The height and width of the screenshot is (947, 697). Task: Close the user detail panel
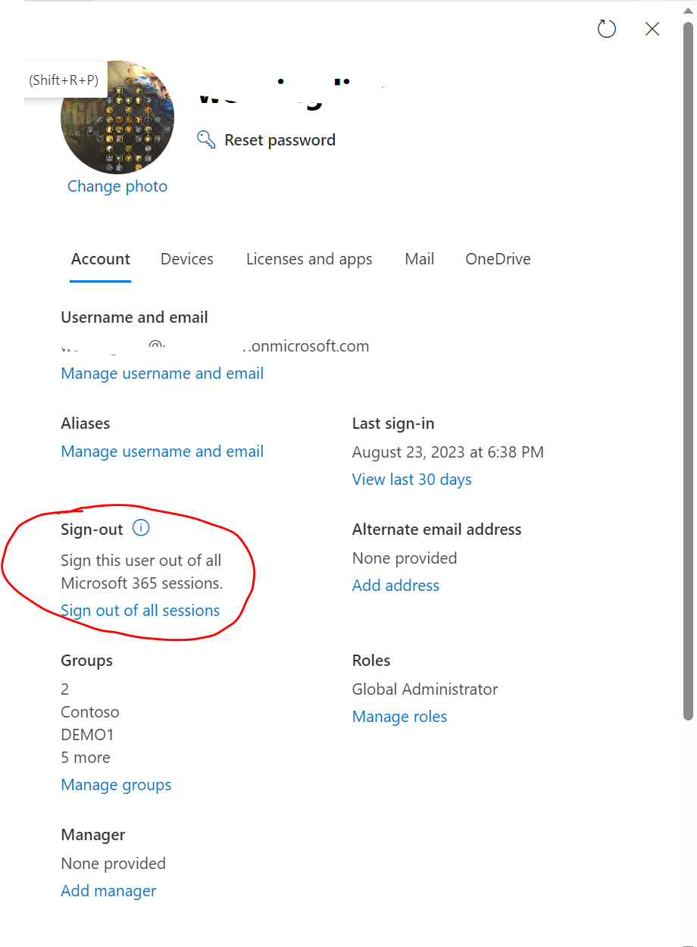tap(652, 29)
